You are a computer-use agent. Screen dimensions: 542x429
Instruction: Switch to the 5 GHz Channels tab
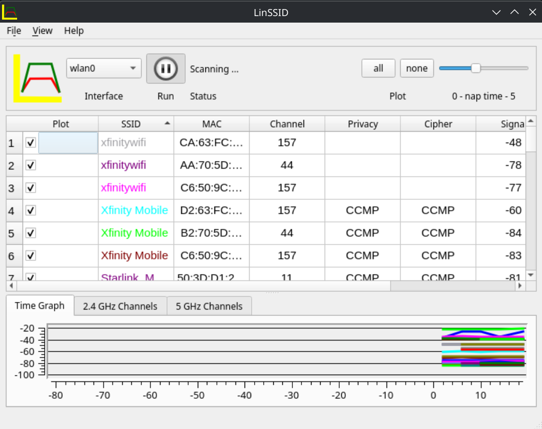tap(209, 306)
